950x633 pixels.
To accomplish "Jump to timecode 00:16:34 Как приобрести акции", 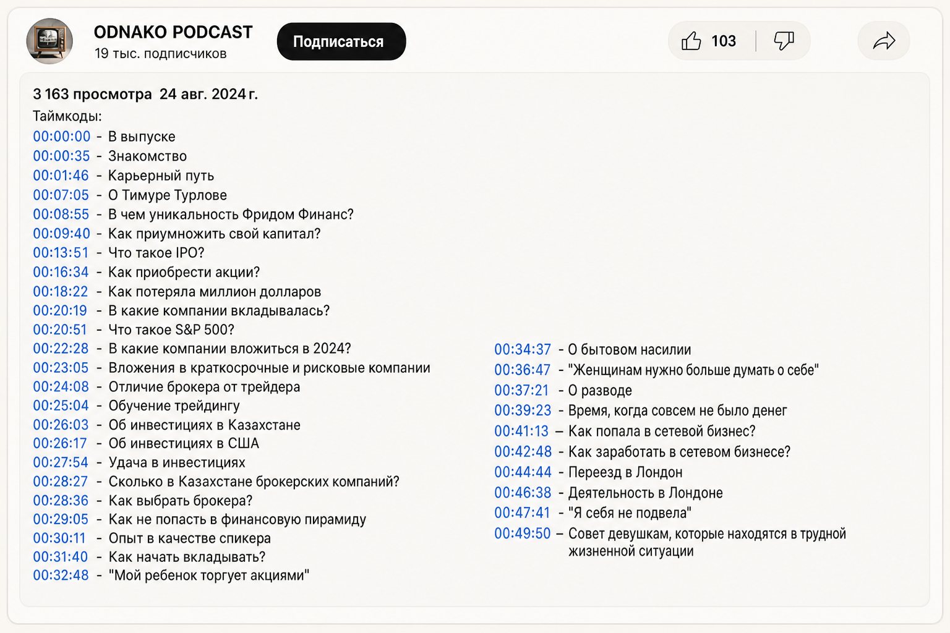I will tap(61, 272).
